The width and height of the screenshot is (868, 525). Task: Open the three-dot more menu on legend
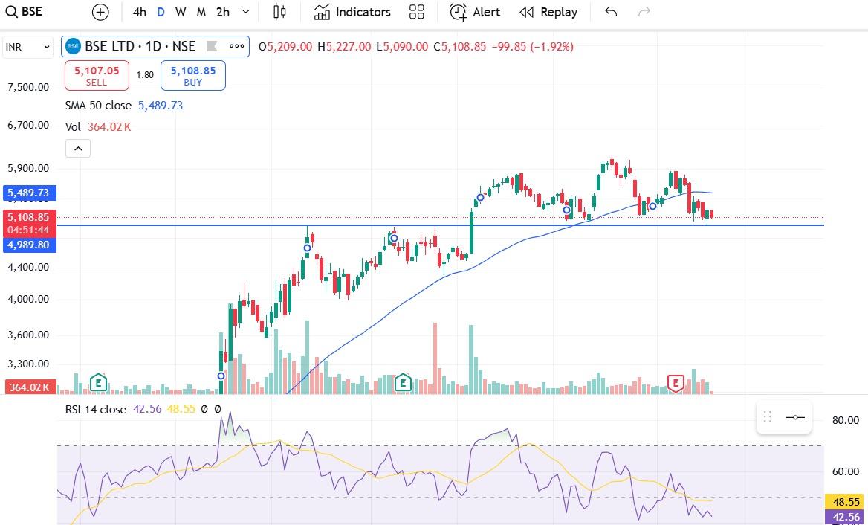click(237, 47)
